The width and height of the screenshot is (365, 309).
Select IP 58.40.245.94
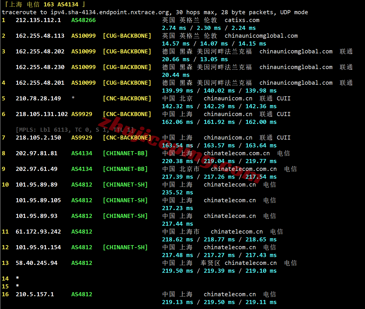(37, 263)
